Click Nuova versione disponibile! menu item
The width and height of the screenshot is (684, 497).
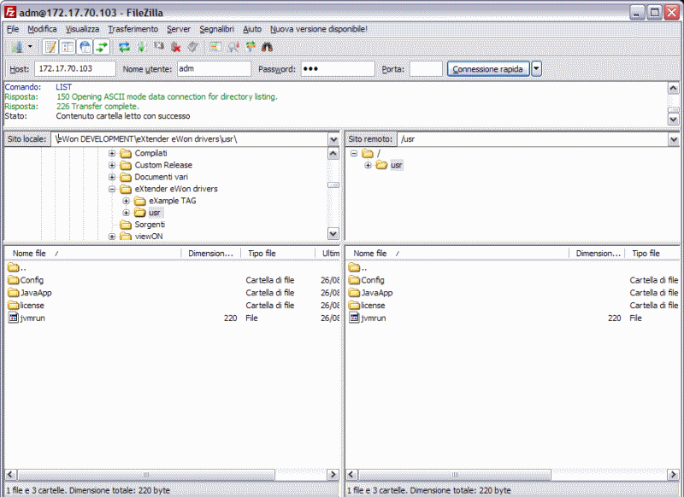[x=318, y=29]
